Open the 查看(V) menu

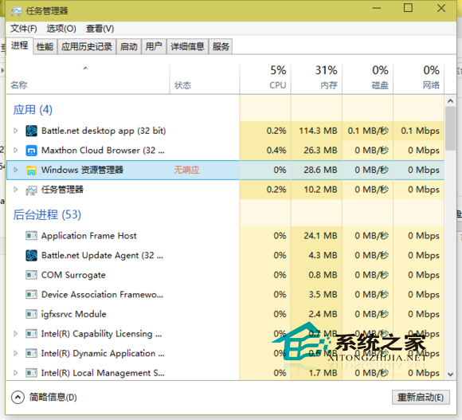pos(100,29)
